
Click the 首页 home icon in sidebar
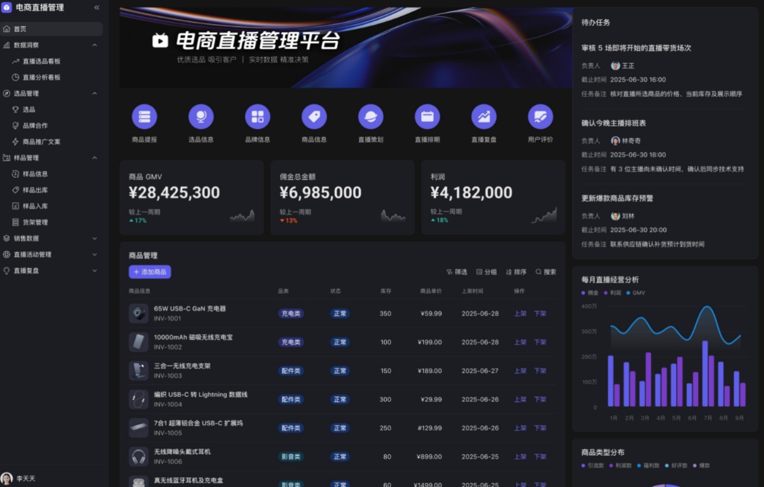pos(6,29)
